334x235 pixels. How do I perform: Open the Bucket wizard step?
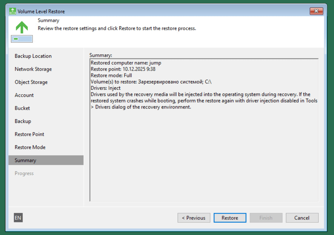click(x=22, y=108)
